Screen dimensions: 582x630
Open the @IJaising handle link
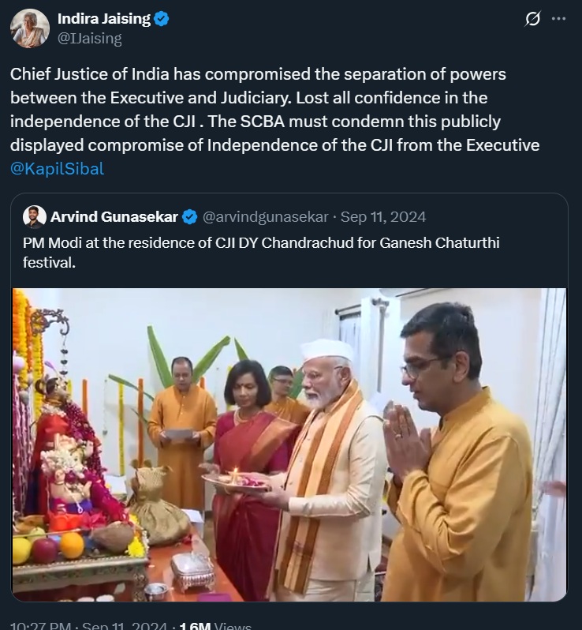pos(90,37)
